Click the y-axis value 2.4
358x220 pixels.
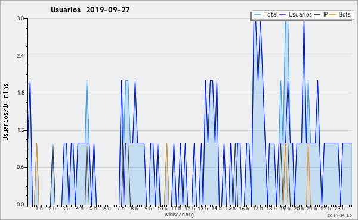coord(20,56)
